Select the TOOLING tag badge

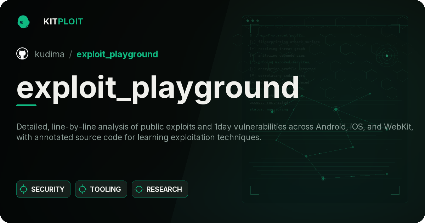(x=101, y=189)
